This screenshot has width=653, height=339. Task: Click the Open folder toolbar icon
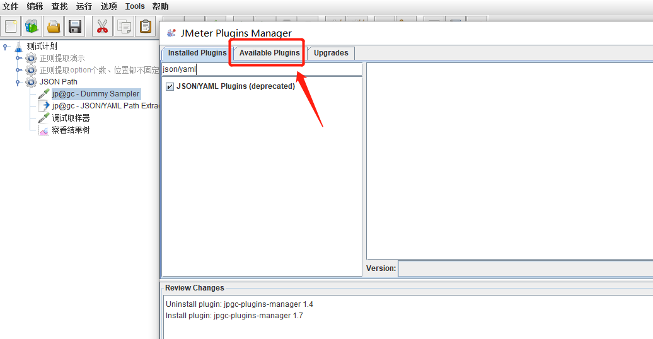(54, 26)
